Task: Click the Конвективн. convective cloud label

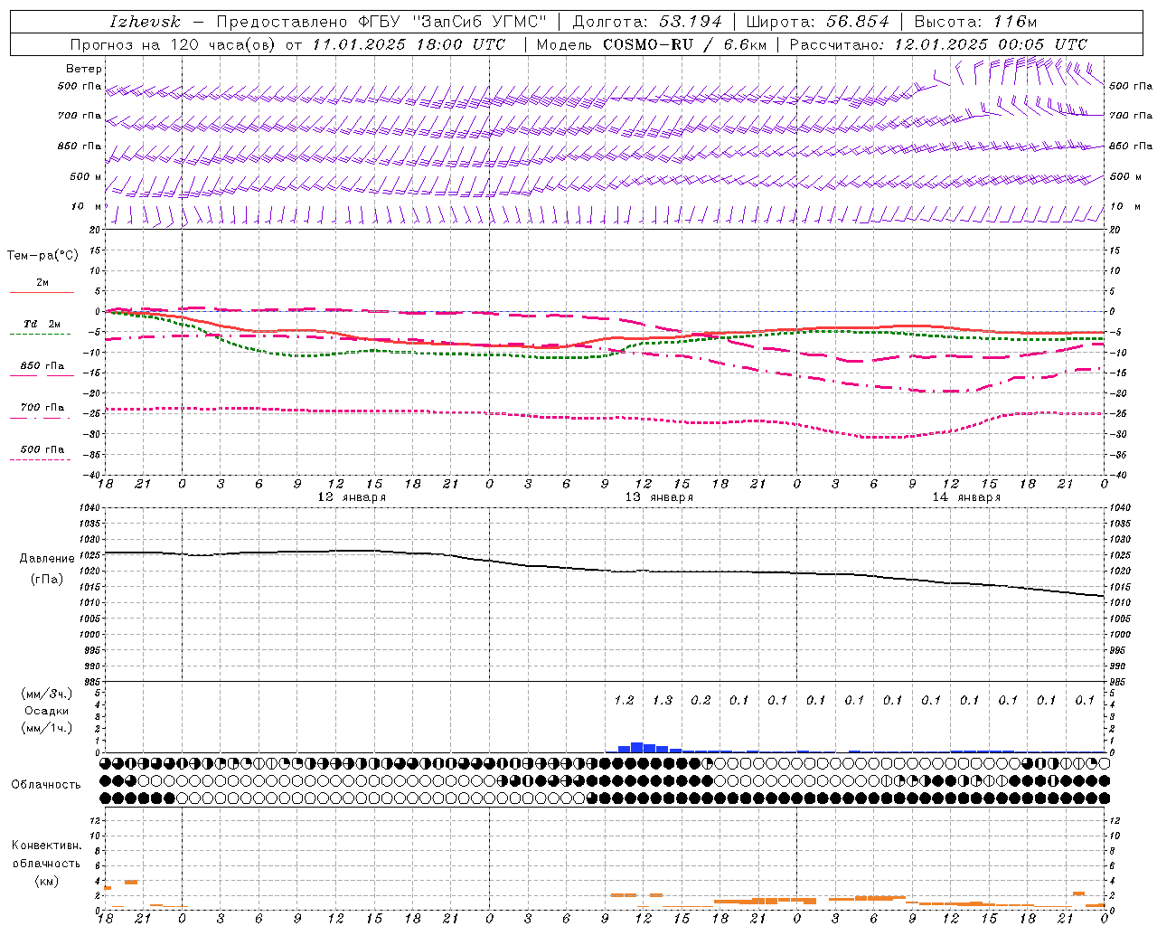Action: pyautogui.click(x=47, y=846)
